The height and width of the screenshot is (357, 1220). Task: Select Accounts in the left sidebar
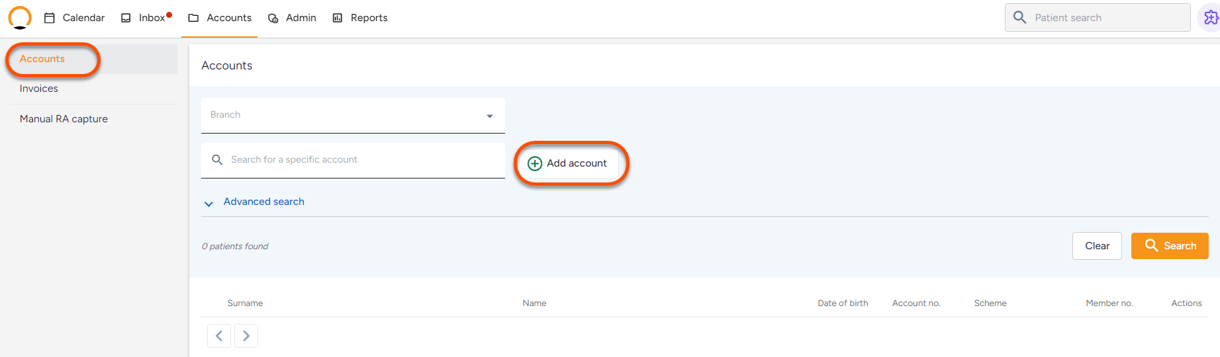point(42,59)
